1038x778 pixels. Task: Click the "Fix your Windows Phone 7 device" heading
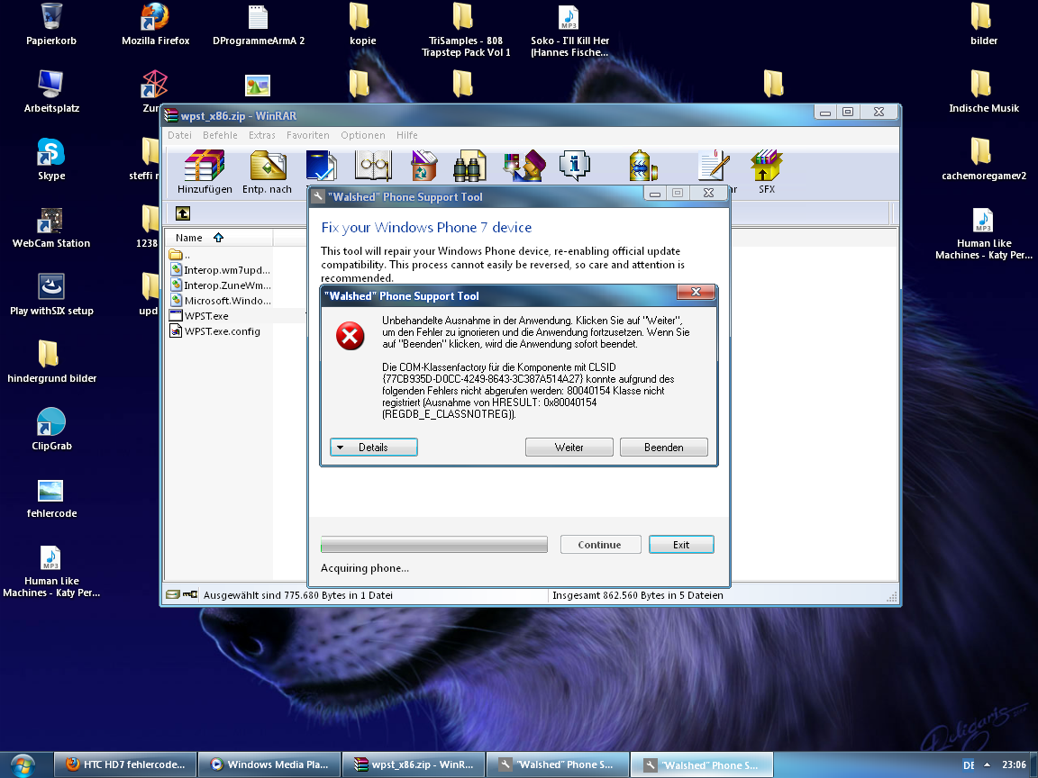point(426,228)
